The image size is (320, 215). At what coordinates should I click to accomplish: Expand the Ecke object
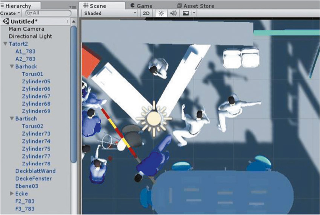(x=12, y=194)
